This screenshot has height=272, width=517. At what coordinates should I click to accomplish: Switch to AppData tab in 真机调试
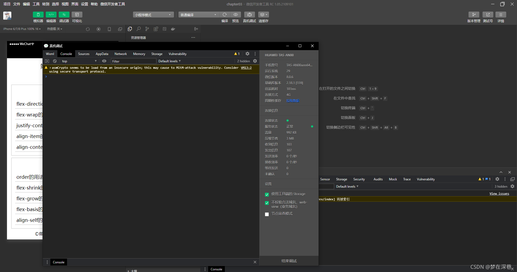click(102, 54)
